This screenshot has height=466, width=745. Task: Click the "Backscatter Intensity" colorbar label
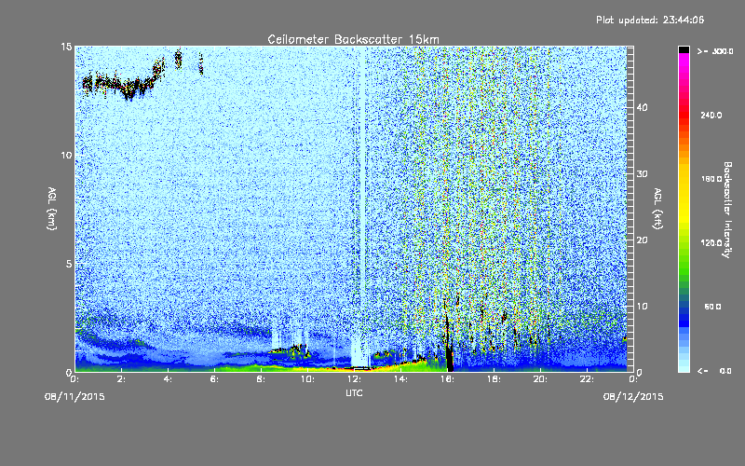click(727, 210)
